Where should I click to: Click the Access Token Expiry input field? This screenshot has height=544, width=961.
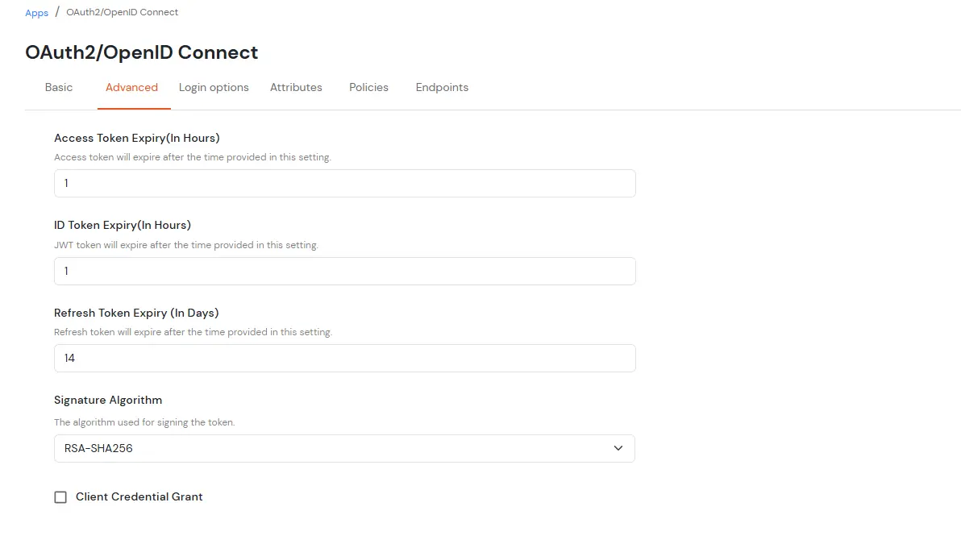(344, 183)
